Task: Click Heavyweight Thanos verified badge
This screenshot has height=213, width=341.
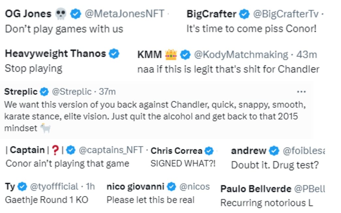Action: coord(114,53)
